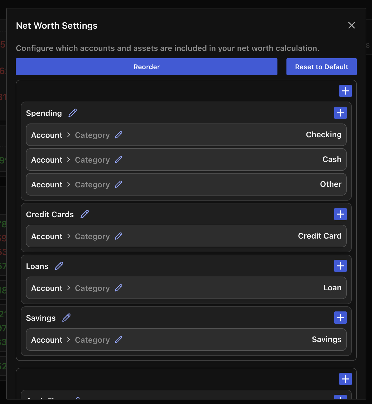Edit the Loan row category
372x404 pixels.
[118, 288]
